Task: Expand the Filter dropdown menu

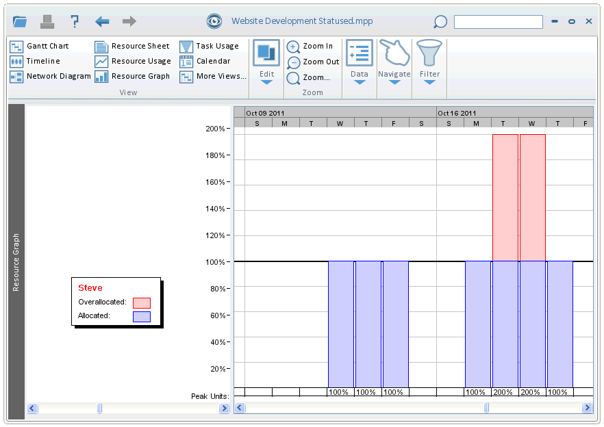Action: click(x=429, y=83)
